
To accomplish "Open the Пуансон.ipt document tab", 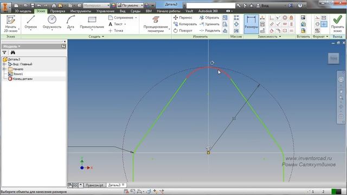I will tap(94, 185).
